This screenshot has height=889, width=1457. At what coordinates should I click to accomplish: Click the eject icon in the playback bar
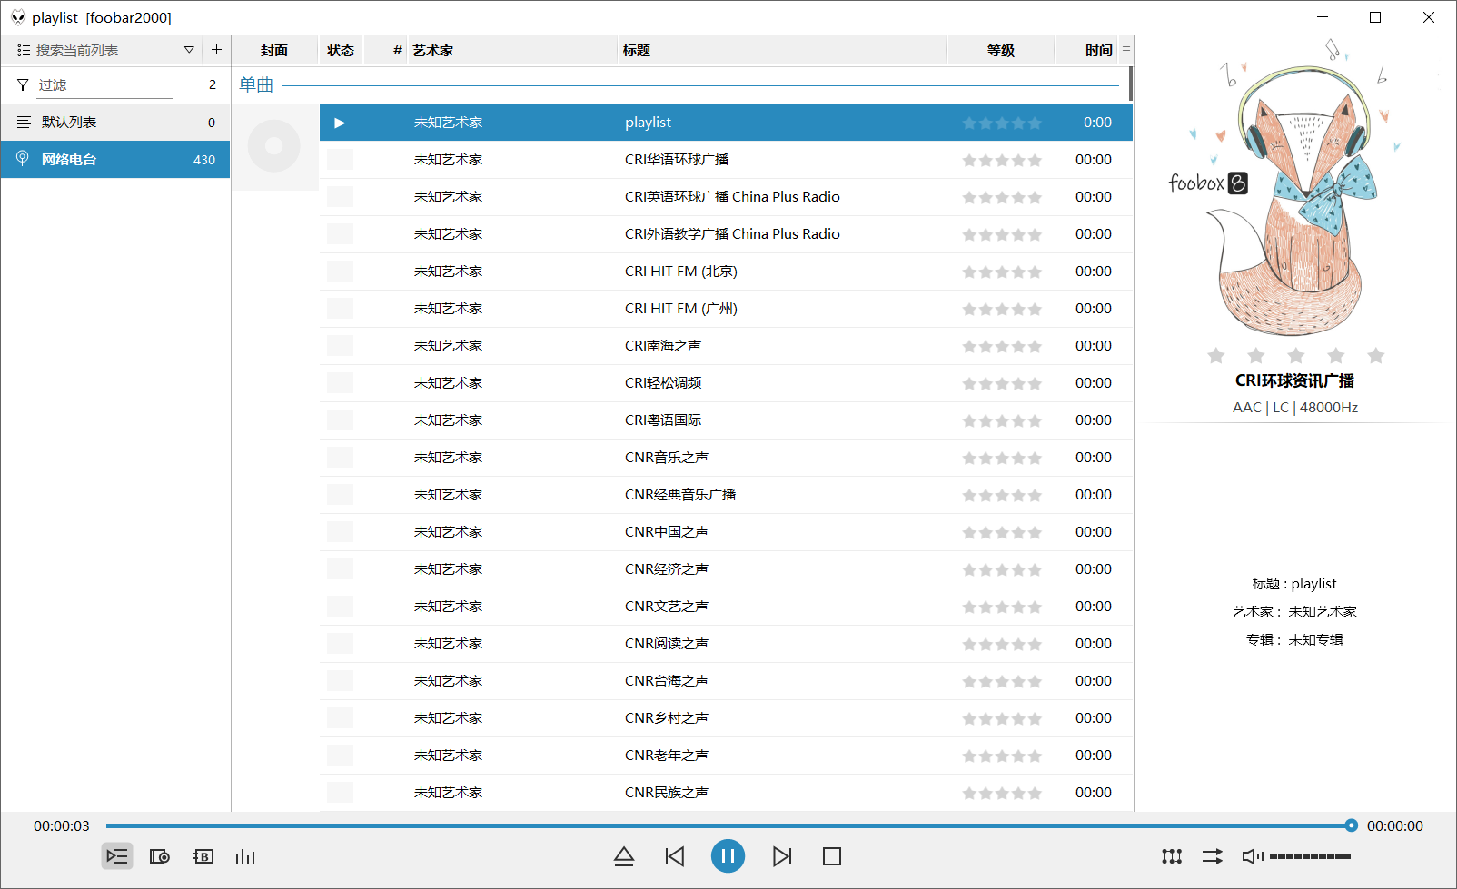[x=624, y=855]
